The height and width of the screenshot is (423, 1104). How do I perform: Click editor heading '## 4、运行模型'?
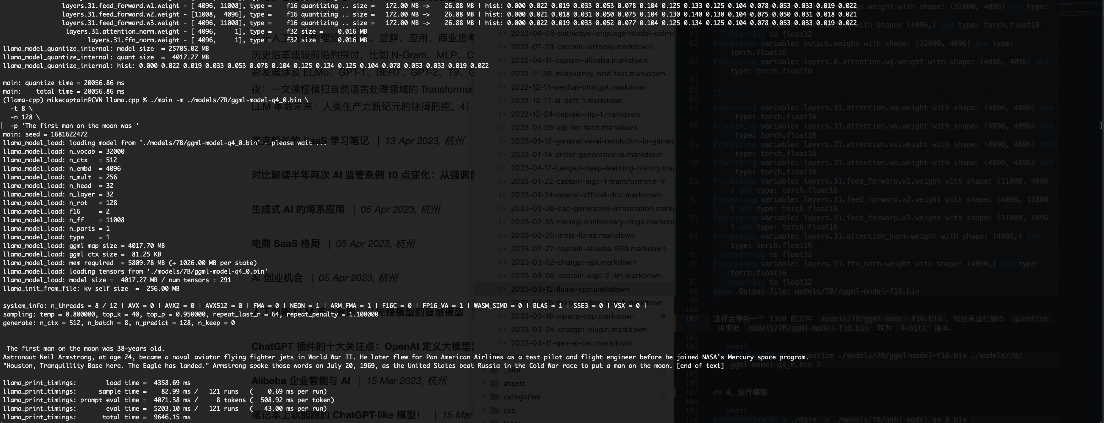coord(740,392)
